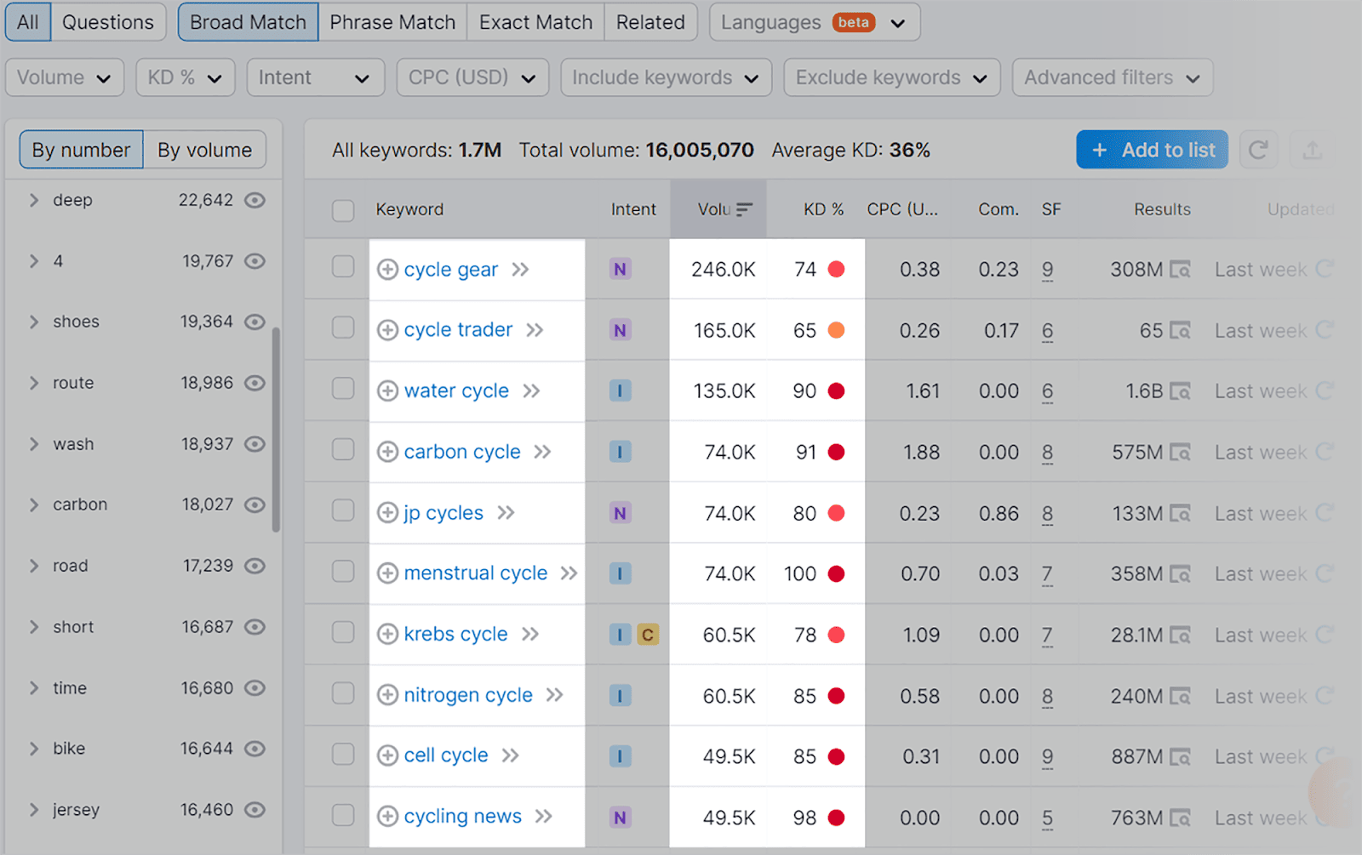
Task: Open the Volume filter dropdown
Action: [65, 77]
